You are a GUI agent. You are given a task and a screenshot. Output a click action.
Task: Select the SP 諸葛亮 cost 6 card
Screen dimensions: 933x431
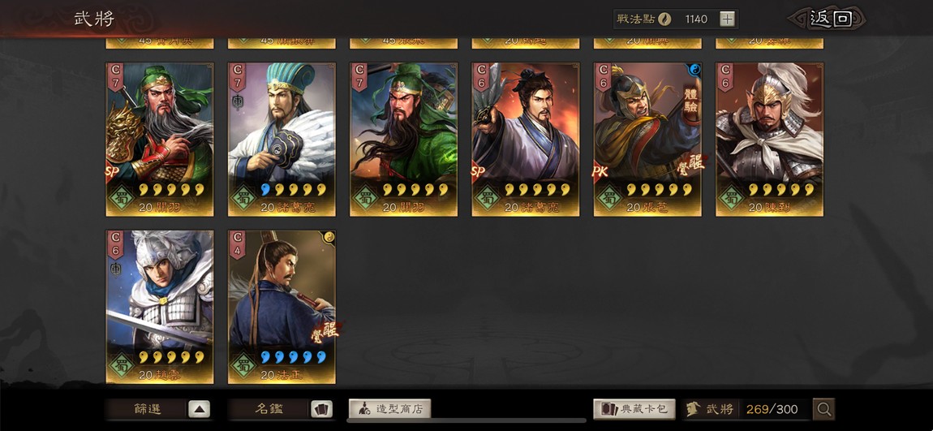coord(526,140)
